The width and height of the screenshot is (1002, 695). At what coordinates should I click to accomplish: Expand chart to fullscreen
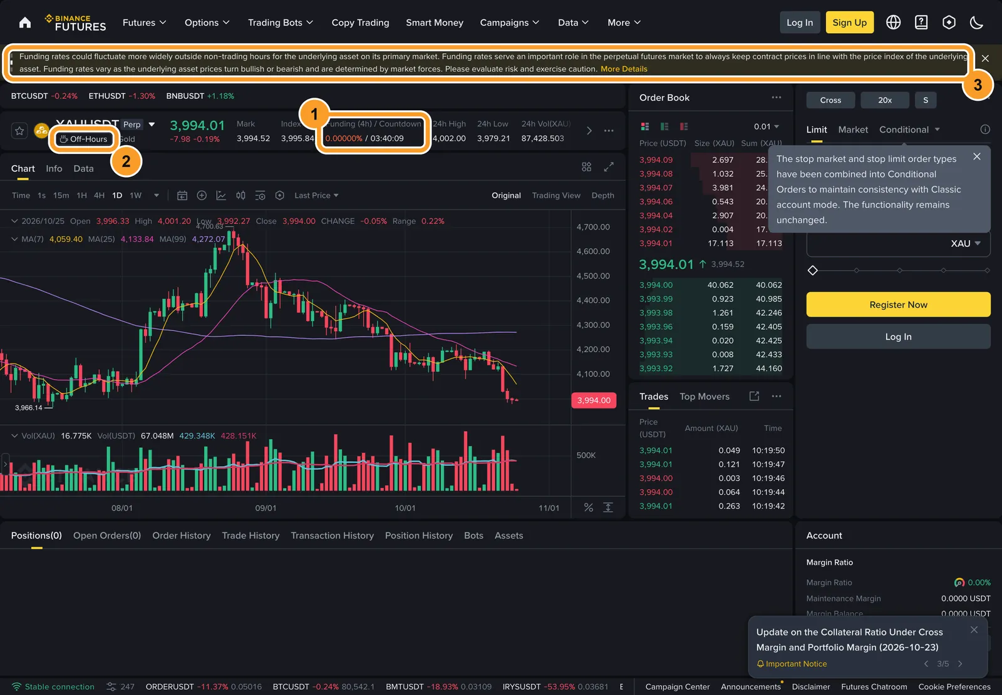(609, 167)
